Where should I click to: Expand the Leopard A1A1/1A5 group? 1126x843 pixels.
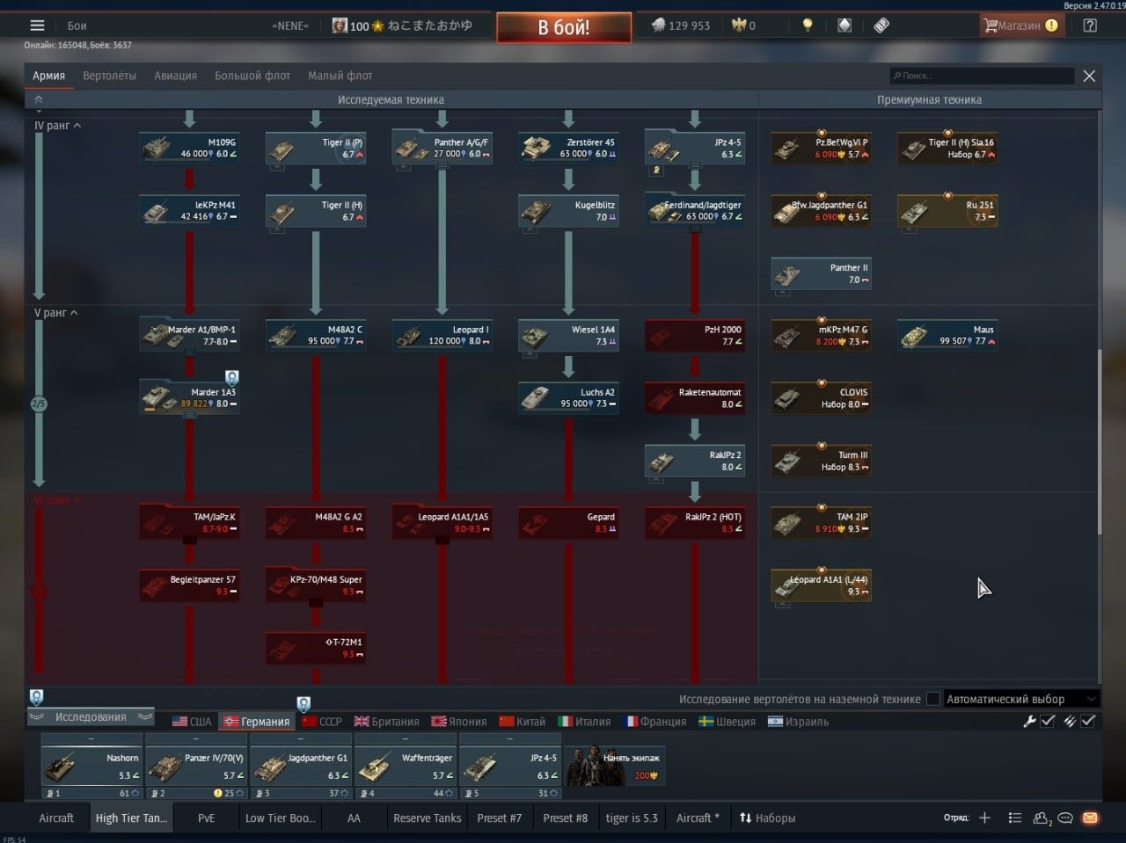(x=442, y=522)
